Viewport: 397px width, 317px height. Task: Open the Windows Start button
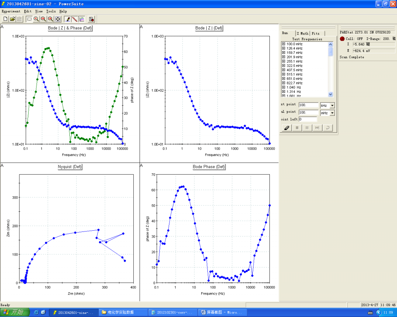(15, 312)
